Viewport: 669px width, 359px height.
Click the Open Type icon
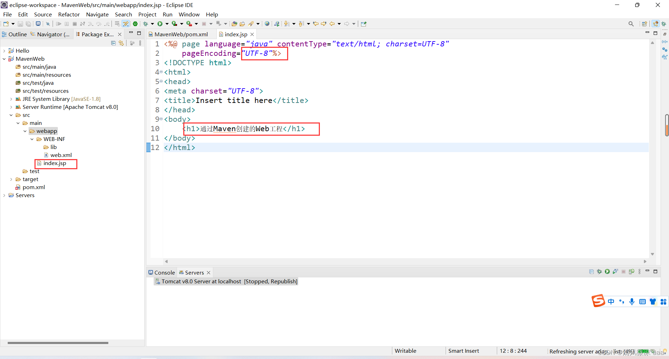pos(234,24)
